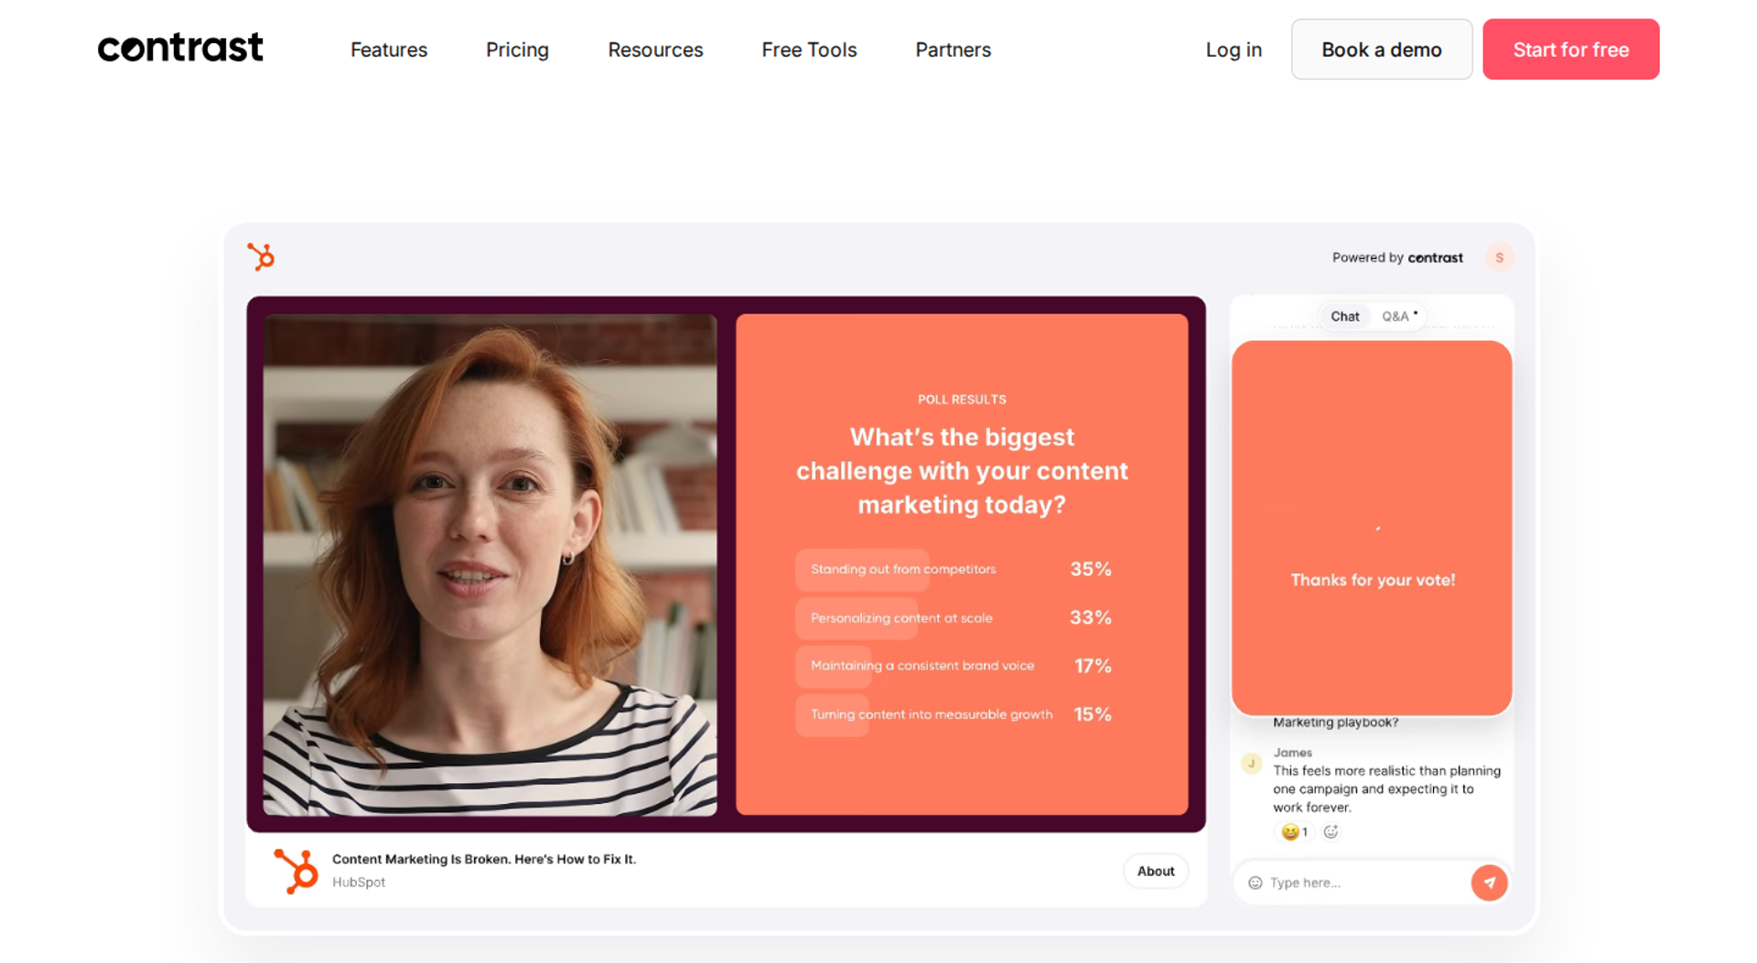This screenshot has height=963, width=1757.
Task: Click the HubSpot organizer name under the title
Action: (358, 882)
